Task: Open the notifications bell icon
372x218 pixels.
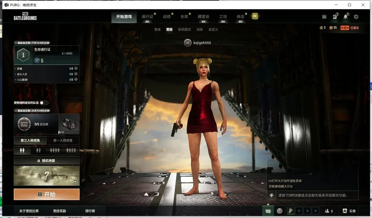Action: pyautogui.click(x=345, y=17)
